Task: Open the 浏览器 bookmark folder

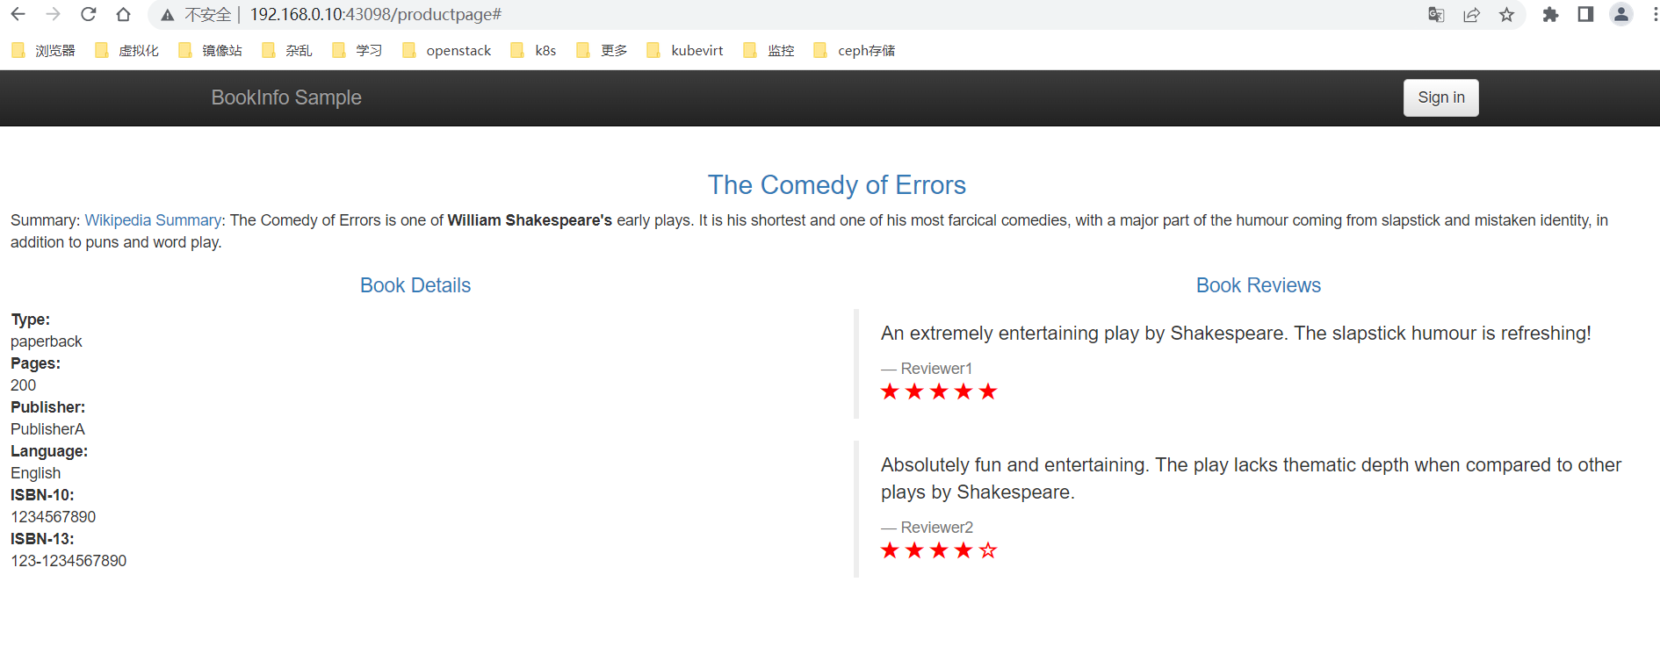Action: [44, 50]
